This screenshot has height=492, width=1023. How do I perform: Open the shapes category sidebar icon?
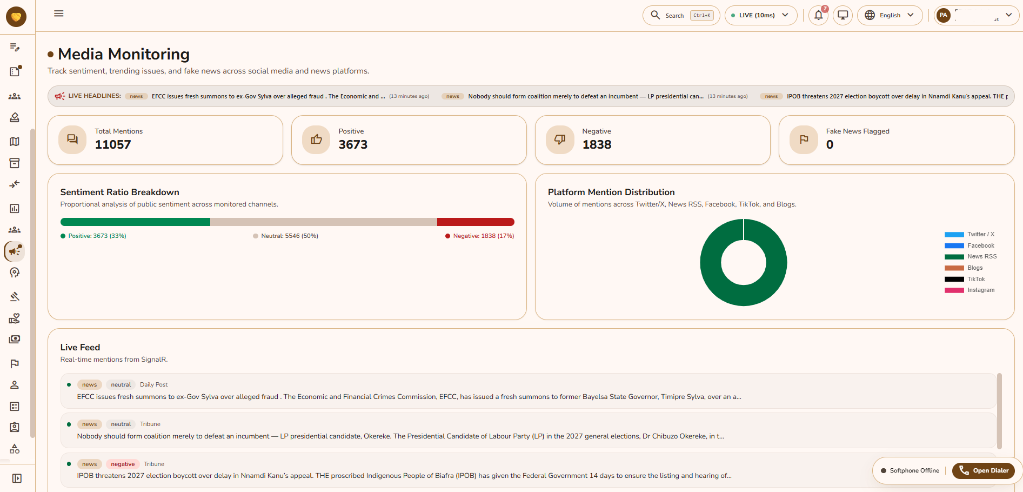click(x=15, y=449)
